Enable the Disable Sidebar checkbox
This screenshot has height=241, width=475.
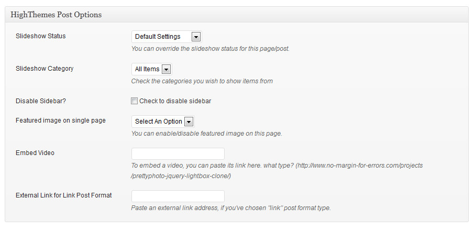(135, 101)
